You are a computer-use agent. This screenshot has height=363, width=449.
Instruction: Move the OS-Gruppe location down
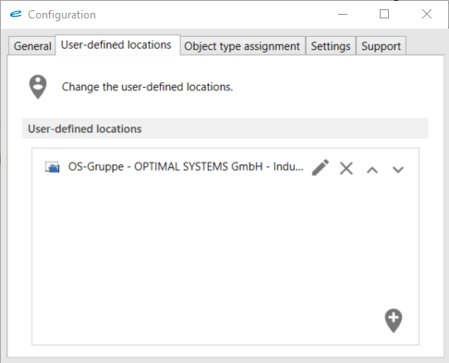pos(398,169)
